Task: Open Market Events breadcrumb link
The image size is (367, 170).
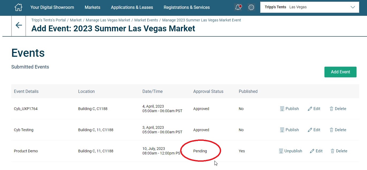Action: point(146,20)
